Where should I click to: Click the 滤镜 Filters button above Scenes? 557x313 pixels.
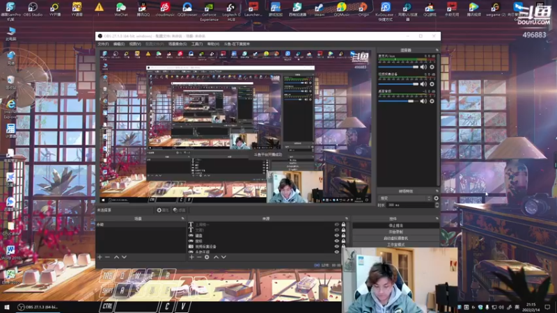pos(180,210)
